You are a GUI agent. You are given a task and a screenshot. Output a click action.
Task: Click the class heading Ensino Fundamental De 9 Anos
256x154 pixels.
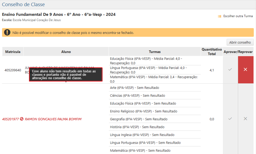[59, 14]
